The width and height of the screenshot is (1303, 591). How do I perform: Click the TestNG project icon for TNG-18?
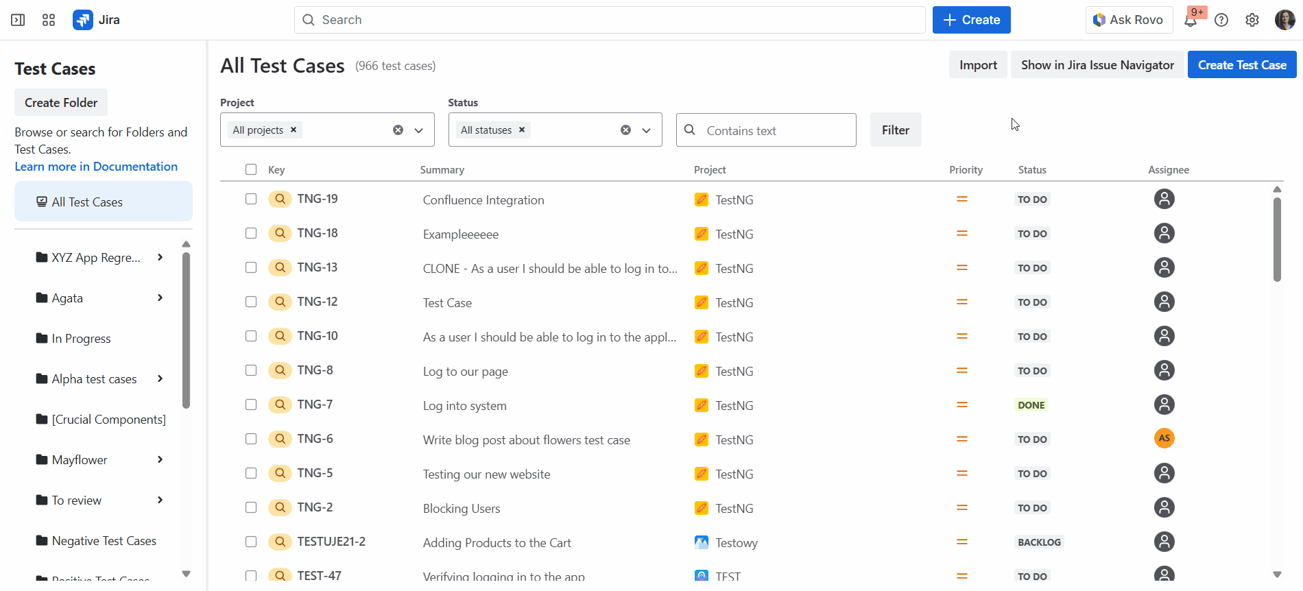(x=701, y=234)
